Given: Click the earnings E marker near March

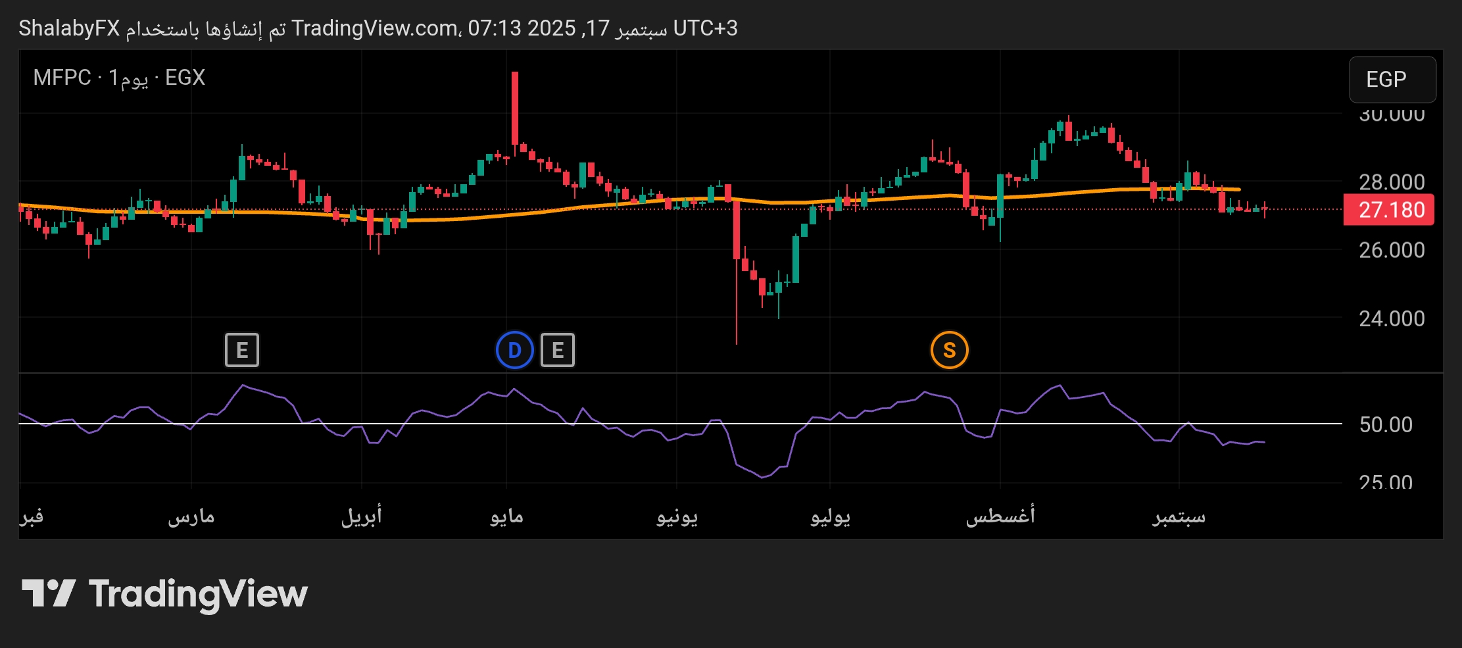Looking at the screenshot, I should [242, 350].
